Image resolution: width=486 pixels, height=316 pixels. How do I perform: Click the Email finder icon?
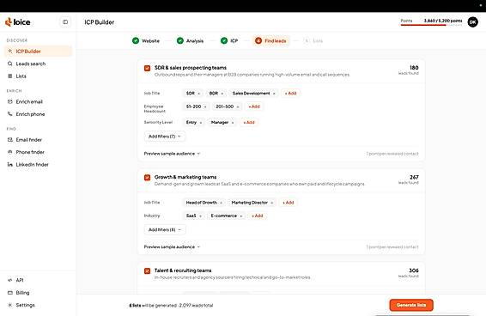click(x=10, y=140)
